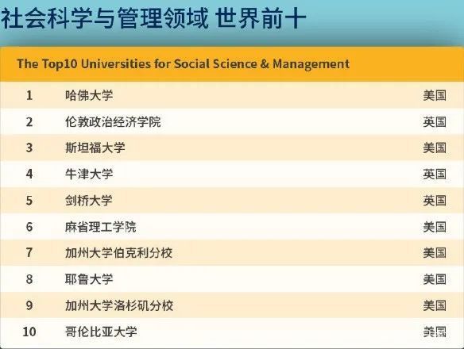Click rank number 5
This screenshot has width=464, height=349.
[x=29, y=201]
